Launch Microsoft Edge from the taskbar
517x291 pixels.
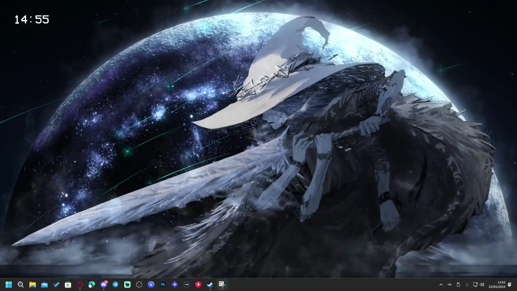pos(92,285)
